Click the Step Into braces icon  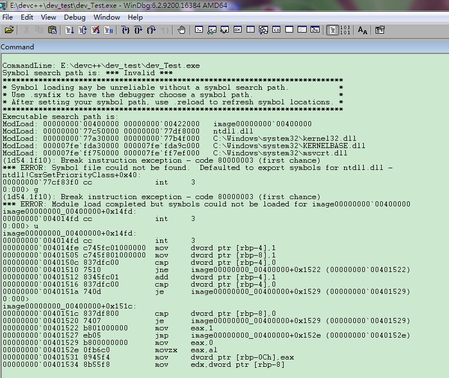[x=126, y=30]
